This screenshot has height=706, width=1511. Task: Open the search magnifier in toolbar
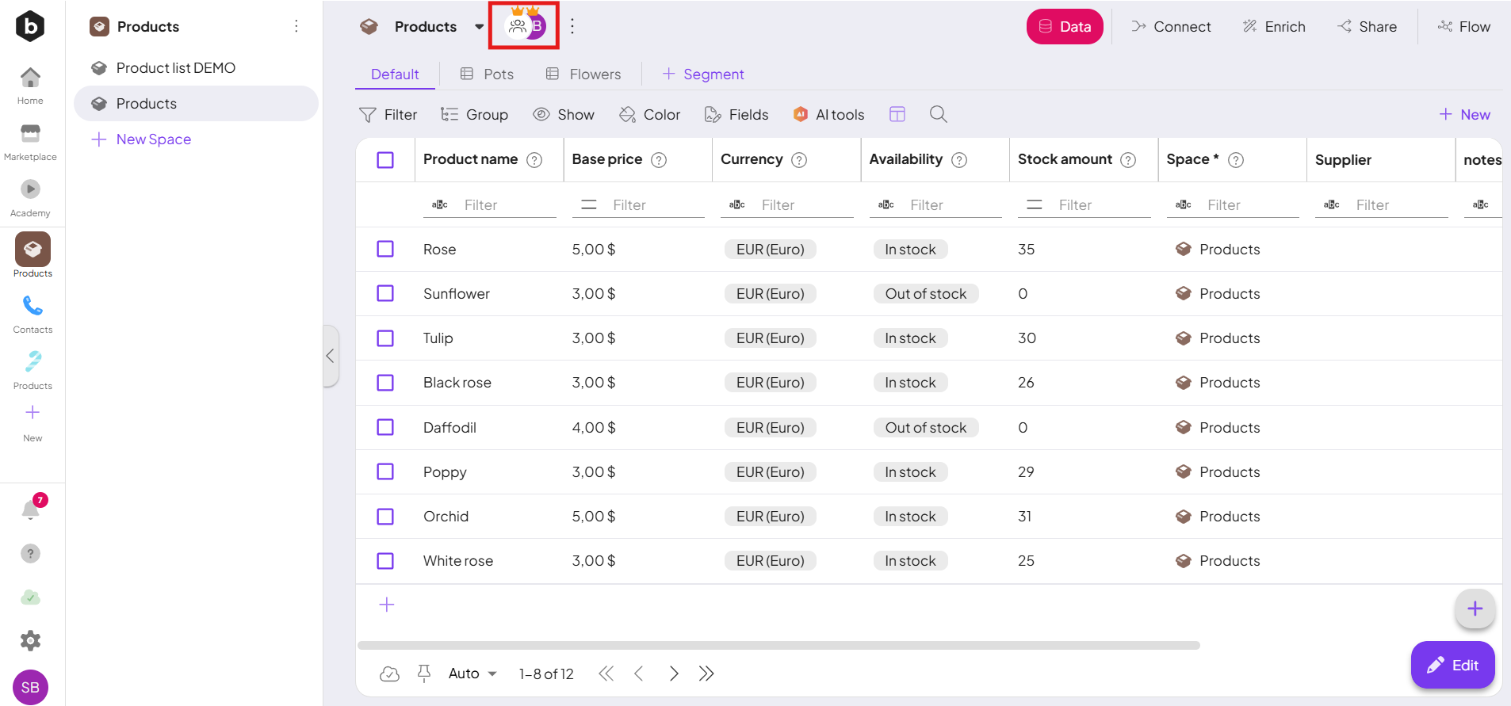pos(938,114)
